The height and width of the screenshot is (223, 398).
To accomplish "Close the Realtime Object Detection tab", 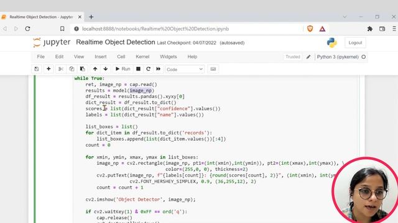I will 80,17.
